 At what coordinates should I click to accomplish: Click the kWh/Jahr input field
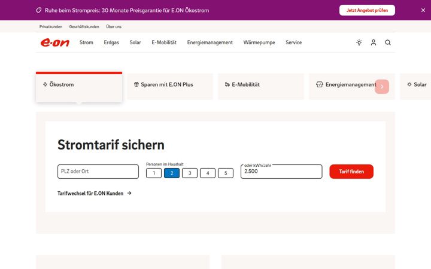tap(281, 172)
